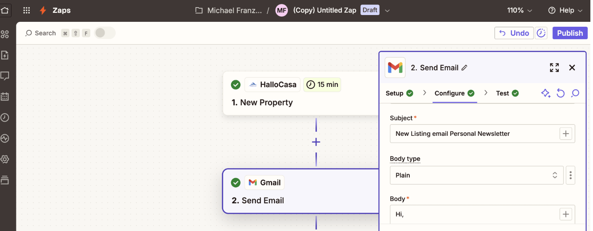Open the Help dropdown menu
Viewport: 593px width, 231px height.
click(x=565, y=11)
